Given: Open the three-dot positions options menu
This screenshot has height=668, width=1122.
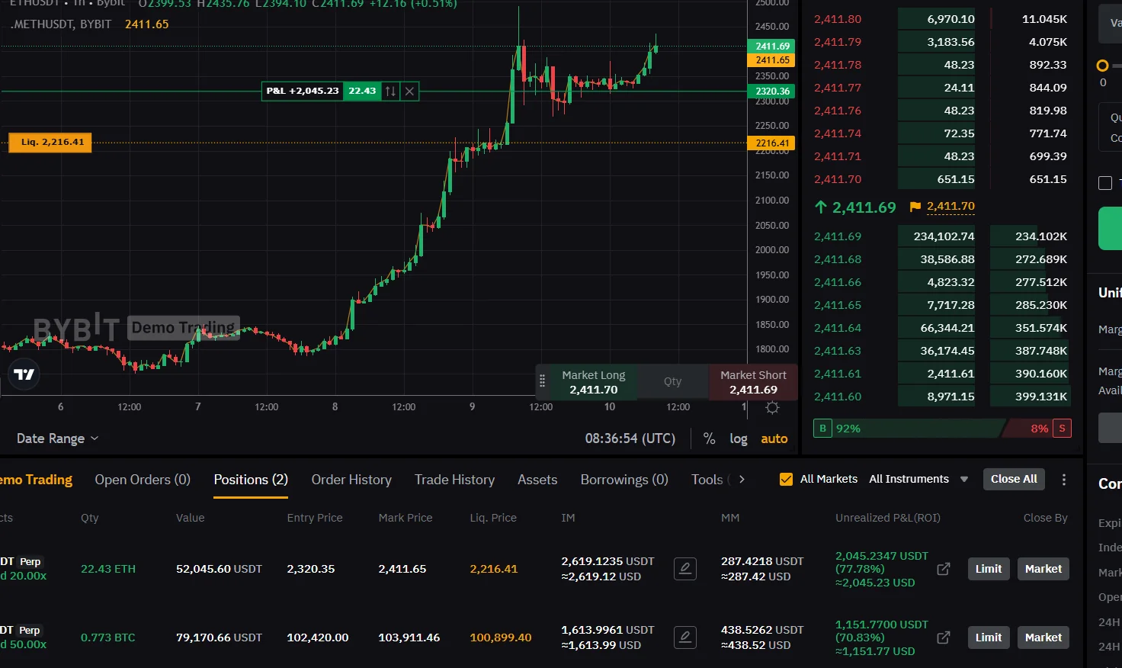Looking at the screenshot, I should point(1064,480).
